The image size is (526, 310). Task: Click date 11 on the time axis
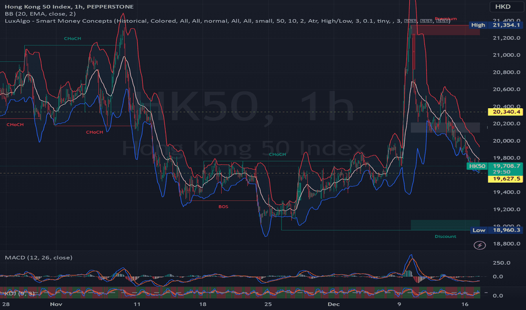pos(137,304)
